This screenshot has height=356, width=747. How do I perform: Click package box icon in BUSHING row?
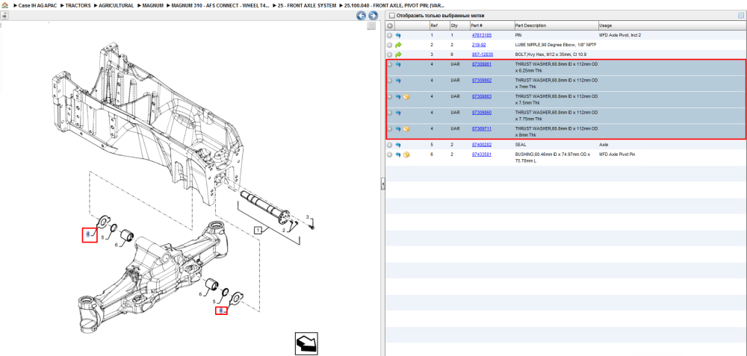point(407,155)
